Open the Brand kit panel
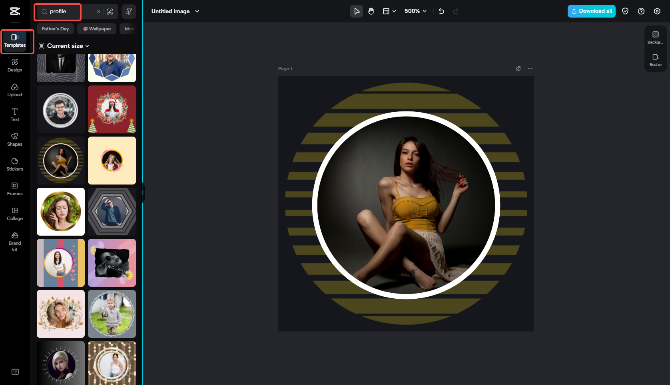 tap(14, 242)
